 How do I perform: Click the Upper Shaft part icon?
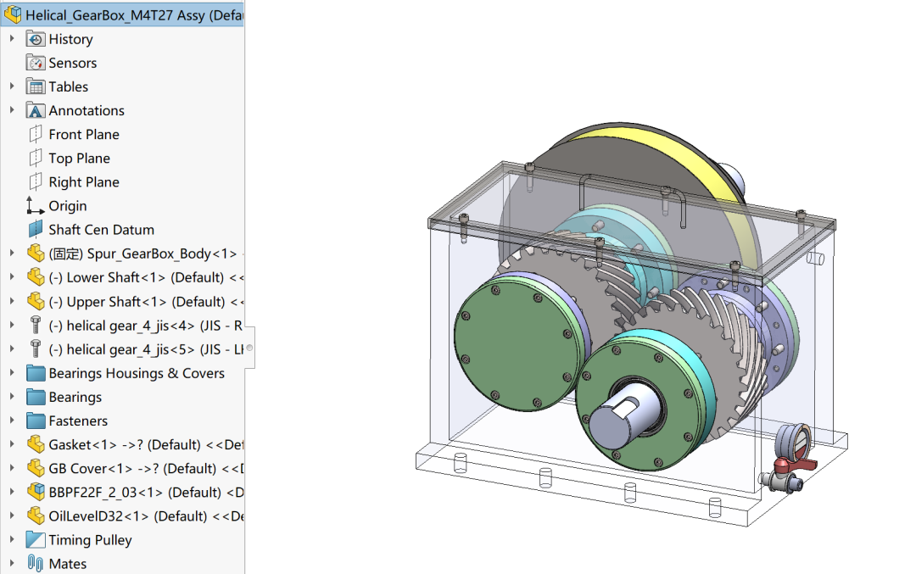(36, 301)
